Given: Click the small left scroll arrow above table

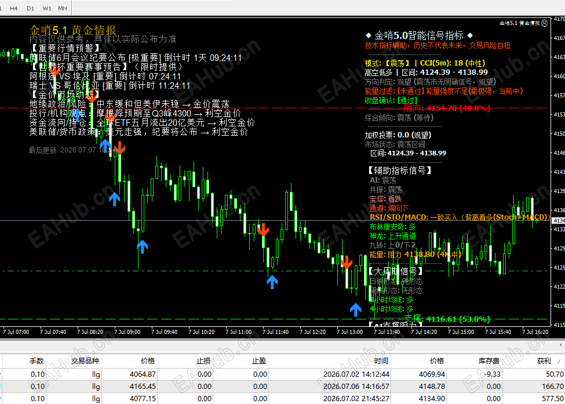Looking at the screenshot, I should 561,345.
